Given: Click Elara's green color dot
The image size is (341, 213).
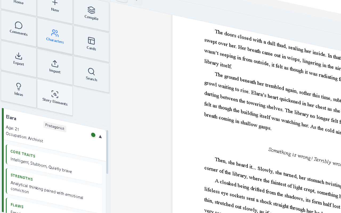Looking at the screenshot, I should (93, 135).
